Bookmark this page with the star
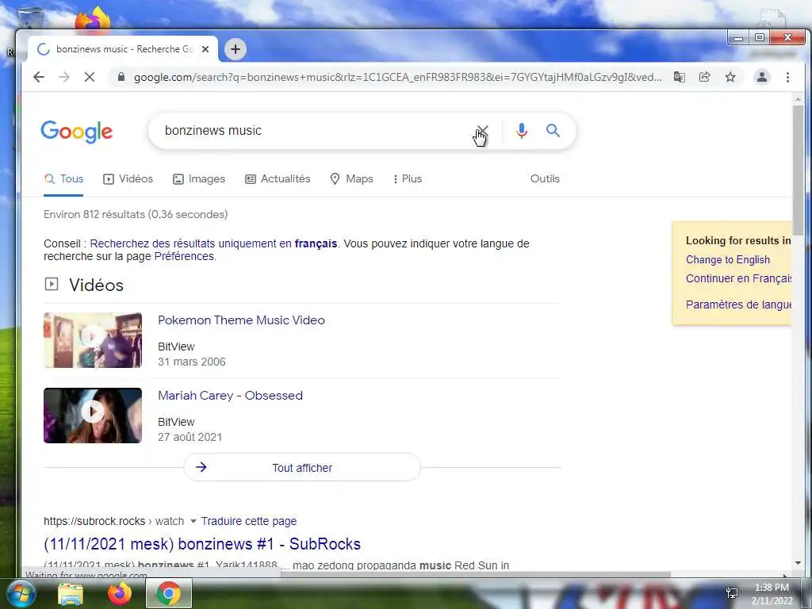This screenshot has width=812, height=609. (730, 77)
